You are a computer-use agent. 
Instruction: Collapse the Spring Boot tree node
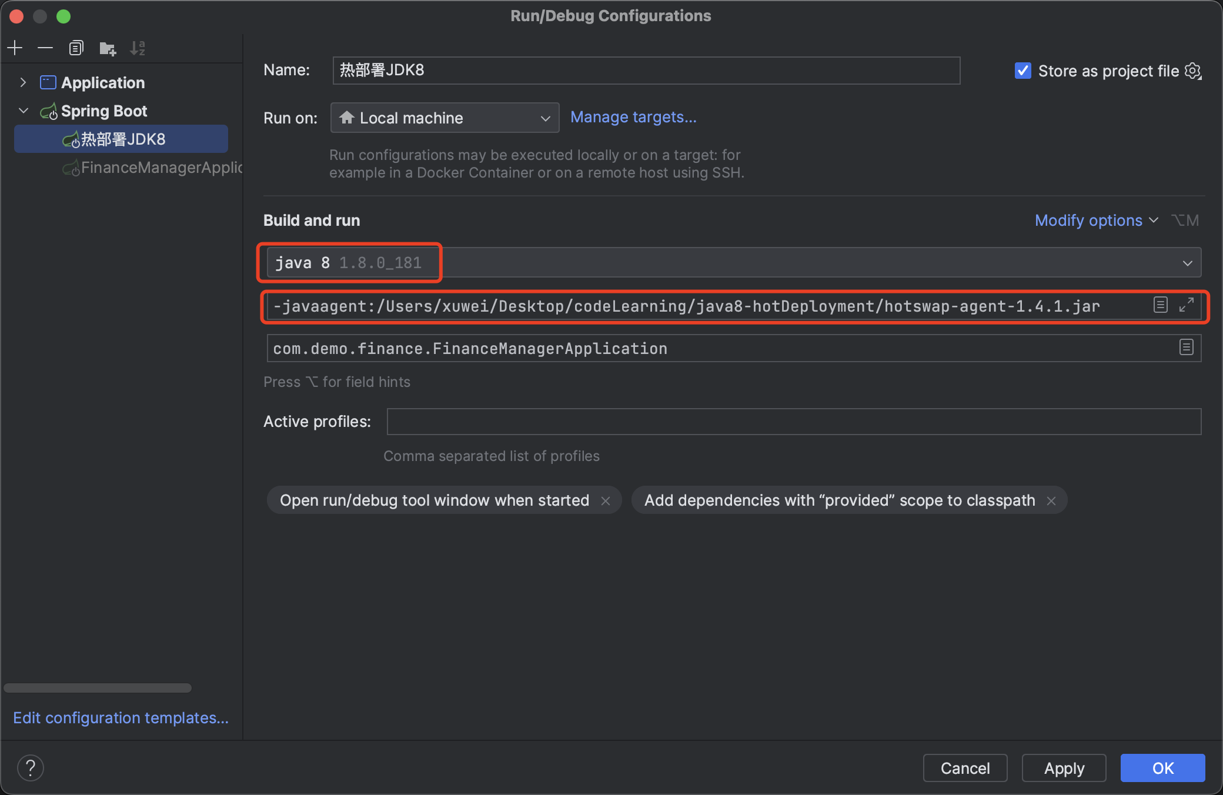click(x=23, y=111)
